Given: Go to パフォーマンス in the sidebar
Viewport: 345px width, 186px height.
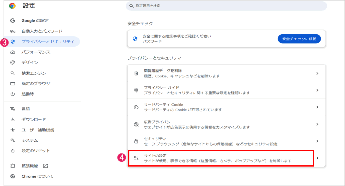Looking at the screenshot, I should (36, 52).
